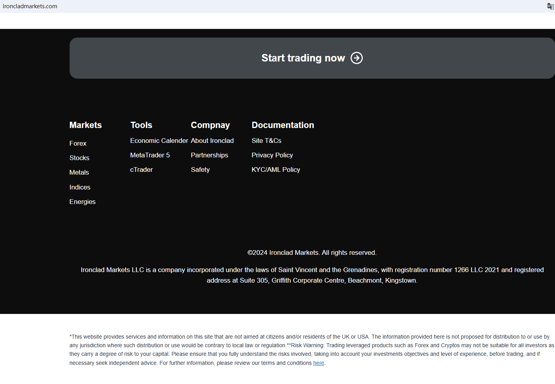Image resolution: width=555 pixels, height=384 pixels.
Task: Go to About Ironclad page
Action: tap(212, 141)
